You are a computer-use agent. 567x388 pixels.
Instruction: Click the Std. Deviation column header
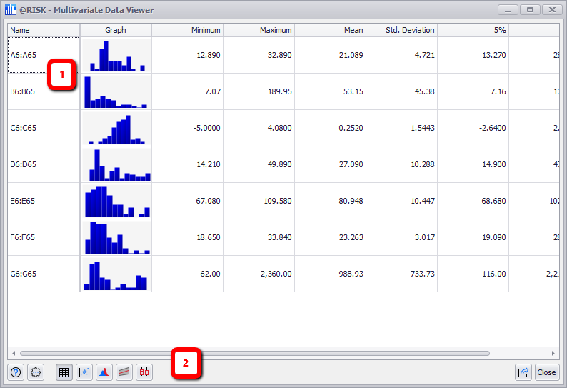click(401, 30)
